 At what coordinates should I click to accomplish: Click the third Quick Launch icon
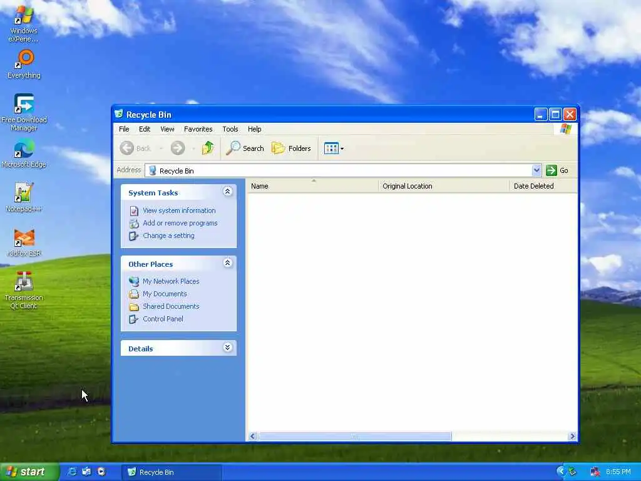tap(101, 472)
